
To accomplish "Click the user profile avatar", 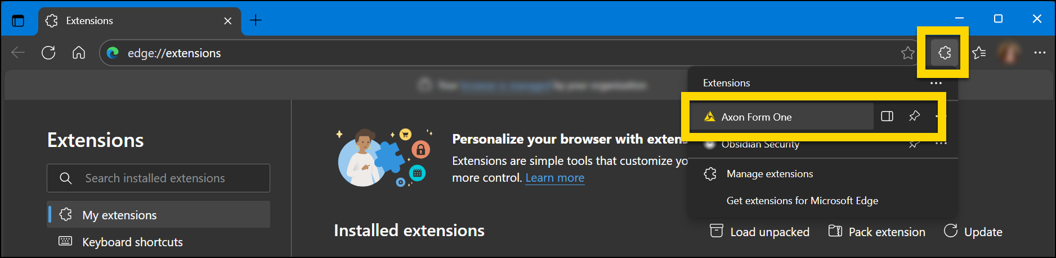I will coord(1009,53).
